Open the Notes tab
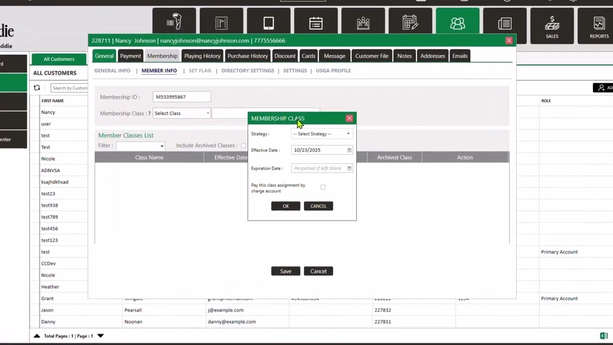The width and height of the screenshot is (613, 345). point(405,56)
